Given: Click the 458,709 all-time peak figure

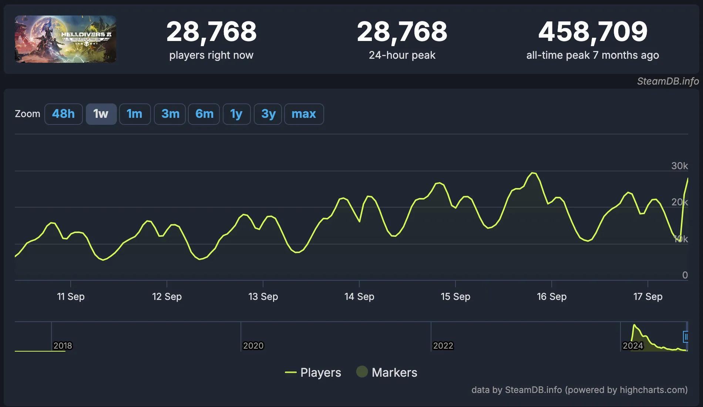Looking at the screenshot, I should click(593, 31).
